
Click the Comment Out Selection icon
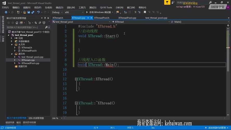135,12
